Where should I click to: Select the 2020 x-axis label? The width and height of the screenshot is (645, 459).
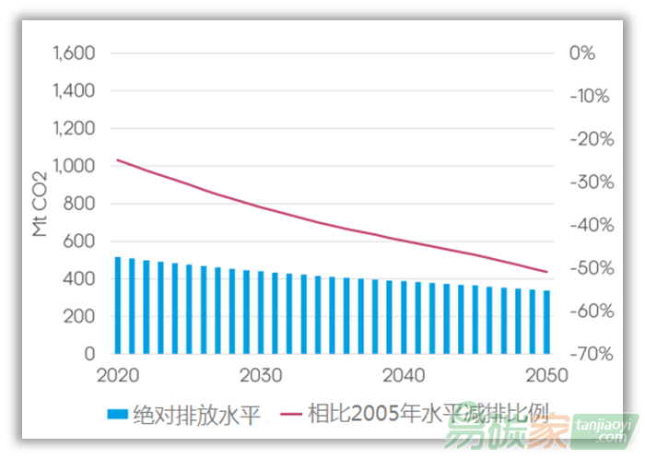(x=117, y=376)
